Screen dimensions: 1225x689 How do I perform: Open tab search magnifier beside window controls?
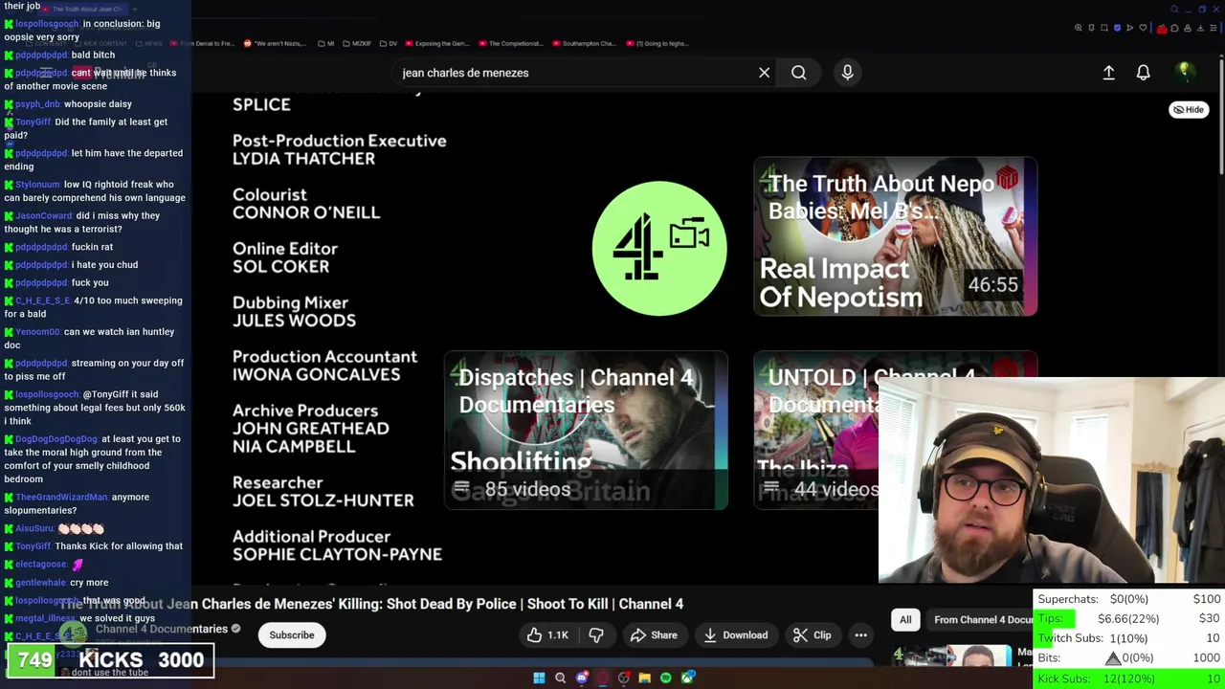coord(1174,10)
